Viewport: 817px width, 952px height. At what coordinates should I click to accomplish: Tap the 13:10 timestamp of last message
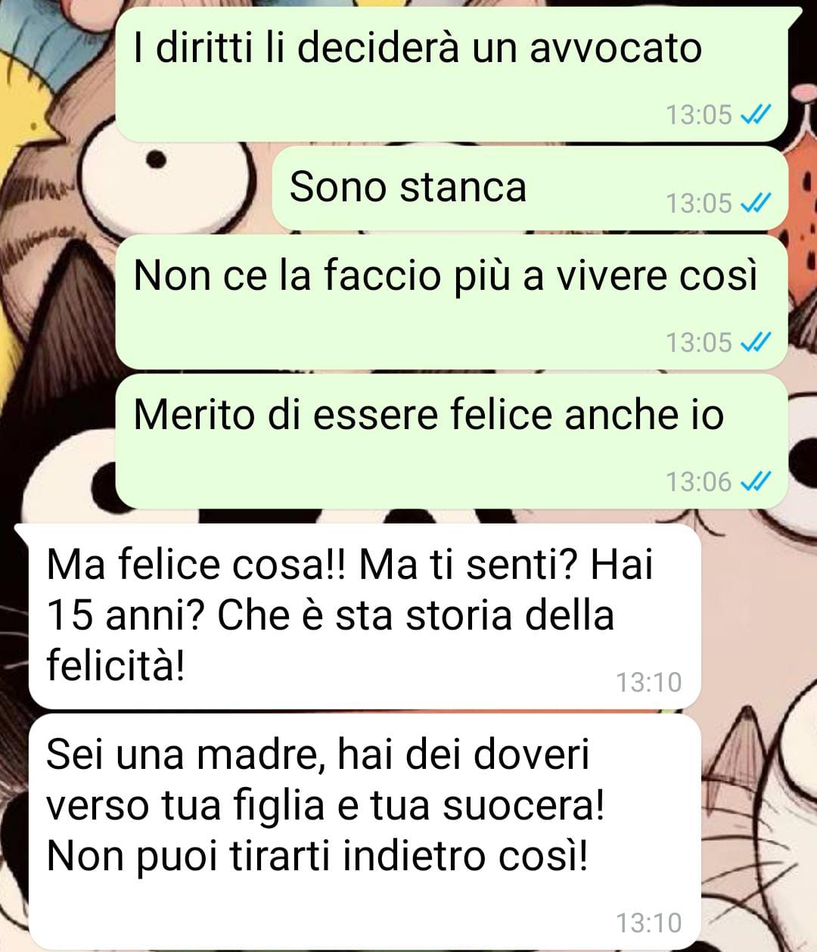tap(648, 923)
